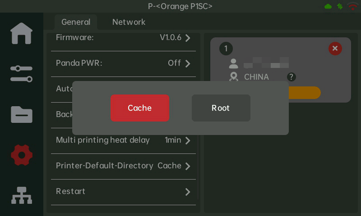Open the network hierarchy icon in sidebar
This screenshot has height=216, width=361.
22,195
